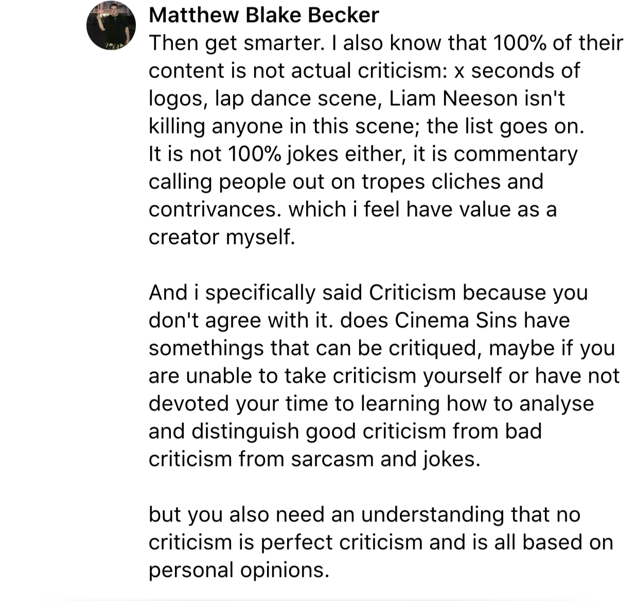Click the line starting "contrivances. which i feel"
The width and height of the screenshot is (639, 601).
click(x=353, y=209)
